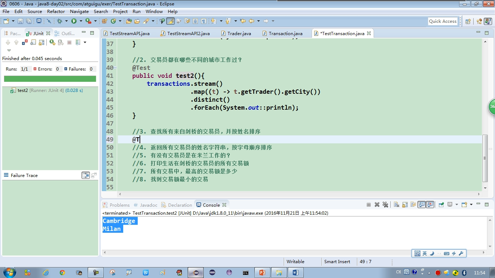Click Remove Launch X icon in Console
Viewport: 495px width, 278px height.
(x=377, y=205)
